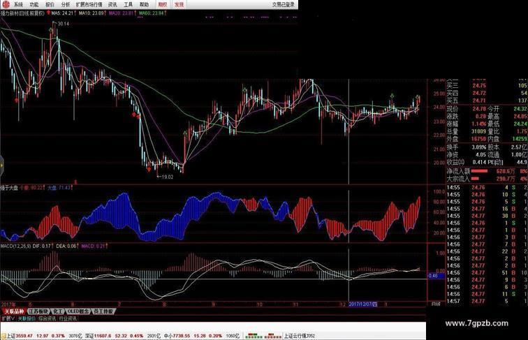
Task: Click the 上证云行情 connection status
Action: point(299,336)
